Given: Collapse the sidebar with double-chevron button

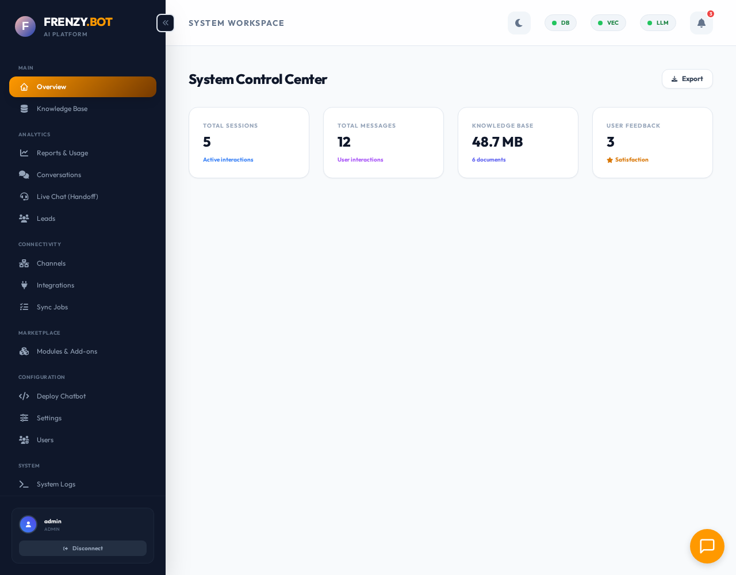Looking at the screenshot, I should (165, 23).
